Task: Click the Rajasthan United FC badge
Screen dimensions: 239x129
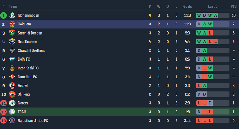Action: coord(12,120)
